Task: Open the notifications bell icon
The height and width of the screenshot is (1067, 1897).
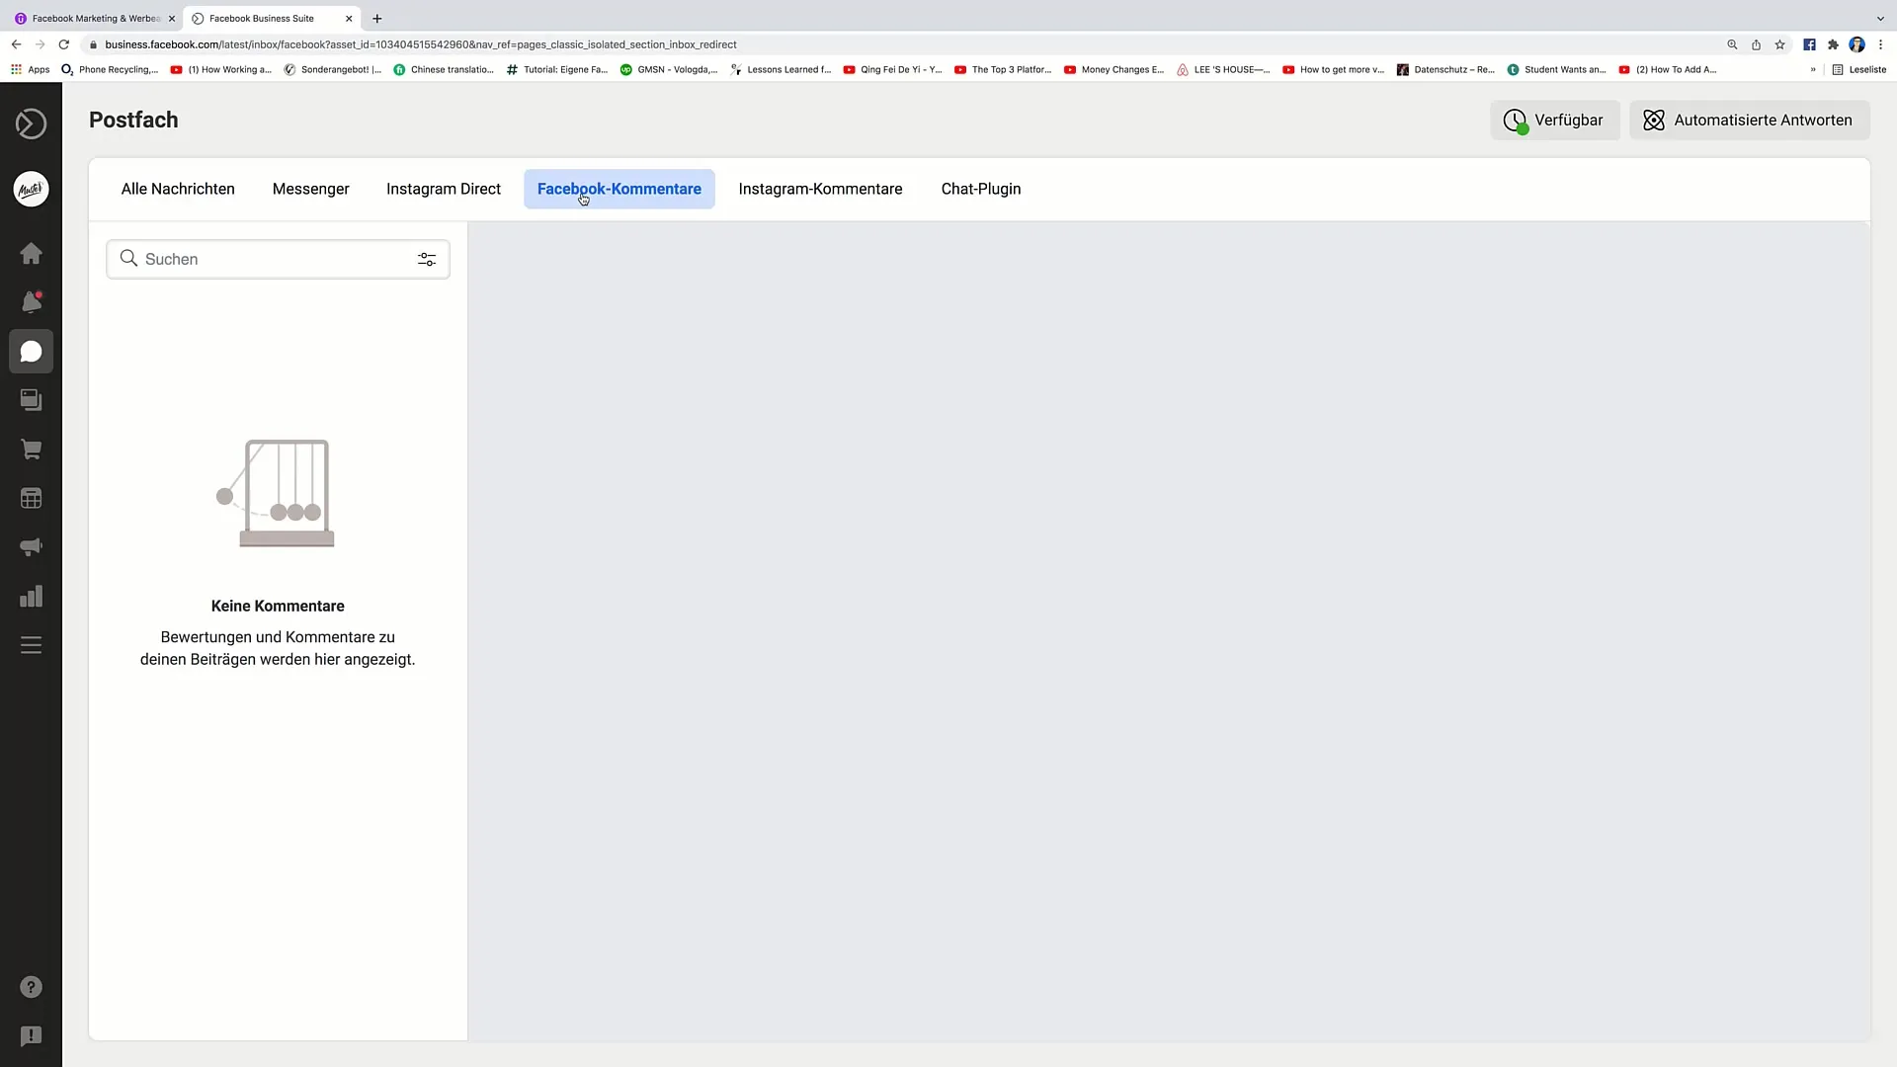Action: [x=31, y=302]
